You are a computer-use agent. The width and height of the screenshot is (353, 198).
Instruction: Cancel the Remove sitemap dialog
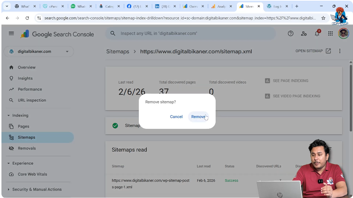coord(176,117)
